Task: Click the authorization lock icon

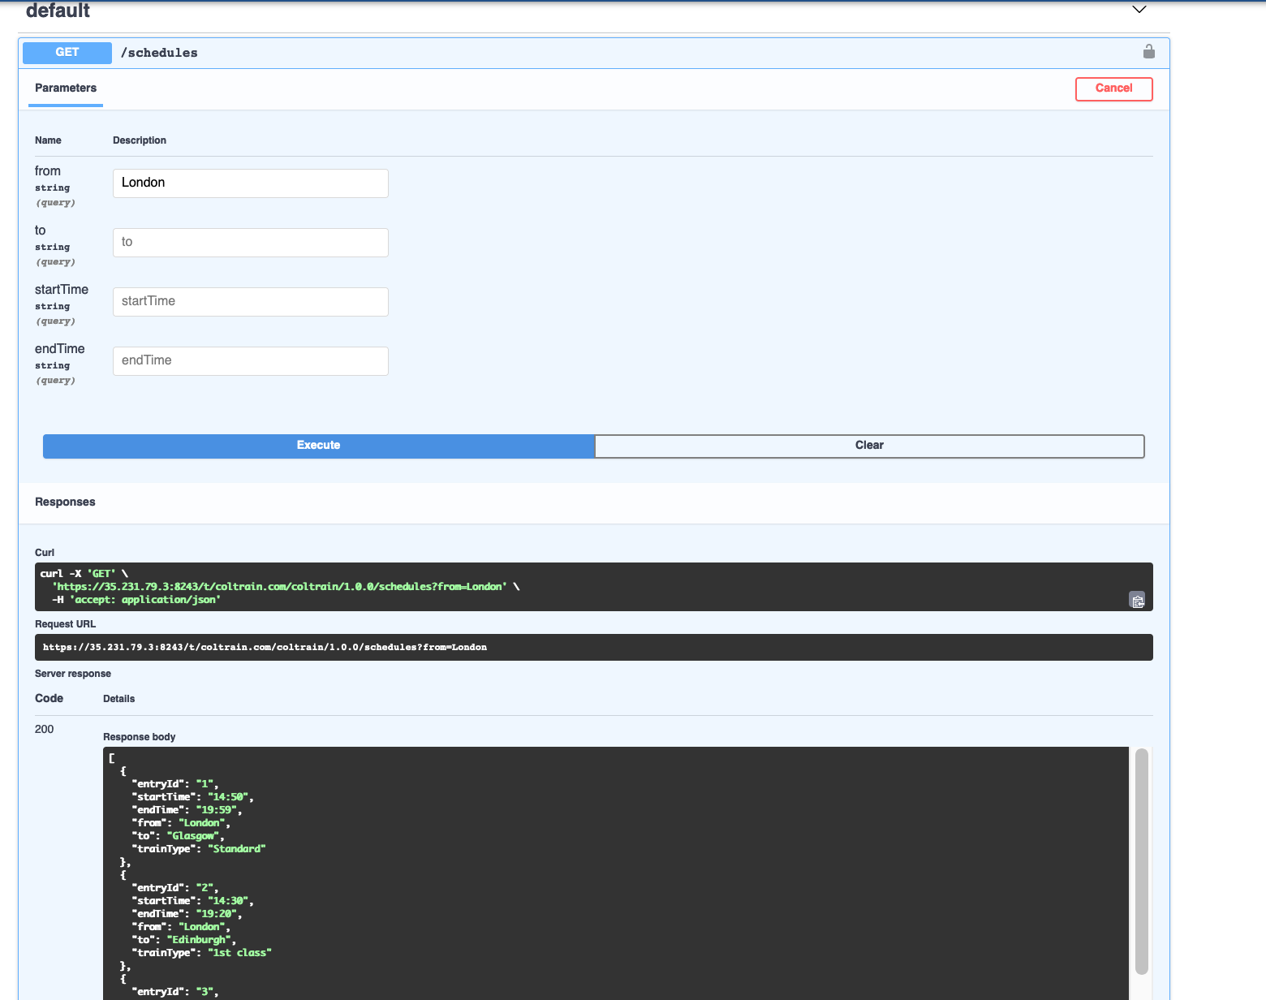Action: [x=1148, y=52]
